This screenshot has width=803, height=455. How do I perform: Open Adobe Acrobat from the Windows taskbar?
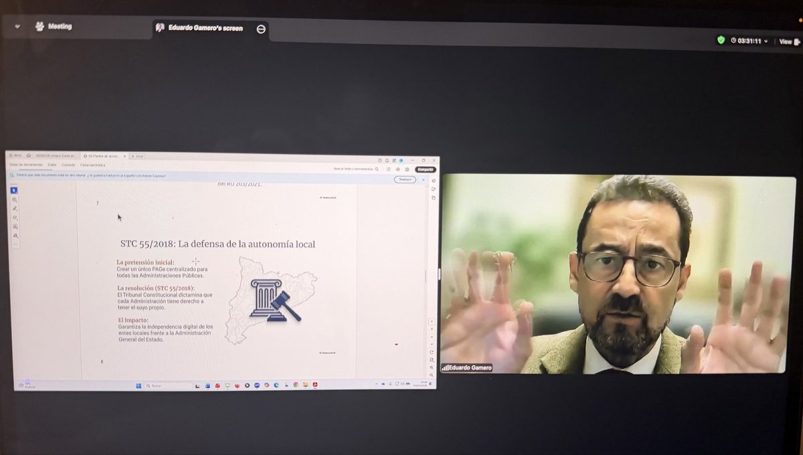pyautogui.click(x=314, y=385)
